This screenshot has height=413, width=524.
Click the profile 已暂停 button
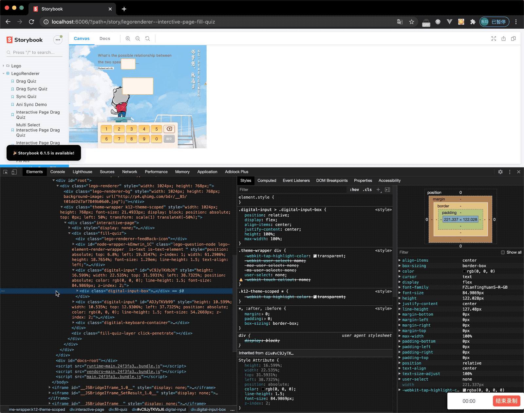[x=494, y=22]
